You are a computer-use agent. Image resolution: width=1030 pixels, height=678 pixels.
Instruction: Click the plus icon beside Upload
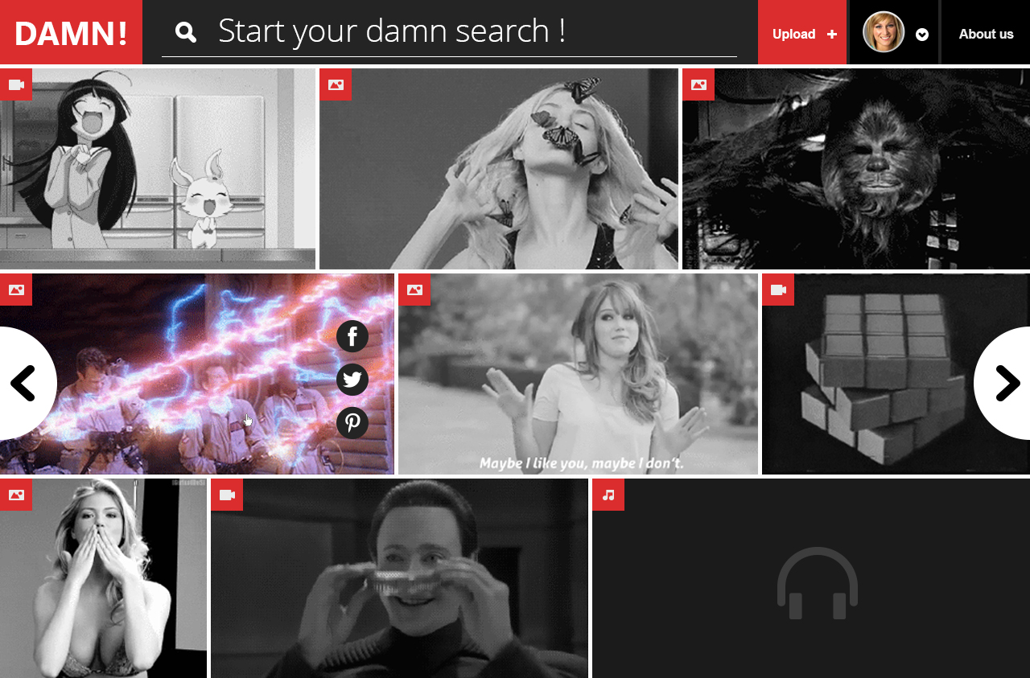[x=832, y=34]
